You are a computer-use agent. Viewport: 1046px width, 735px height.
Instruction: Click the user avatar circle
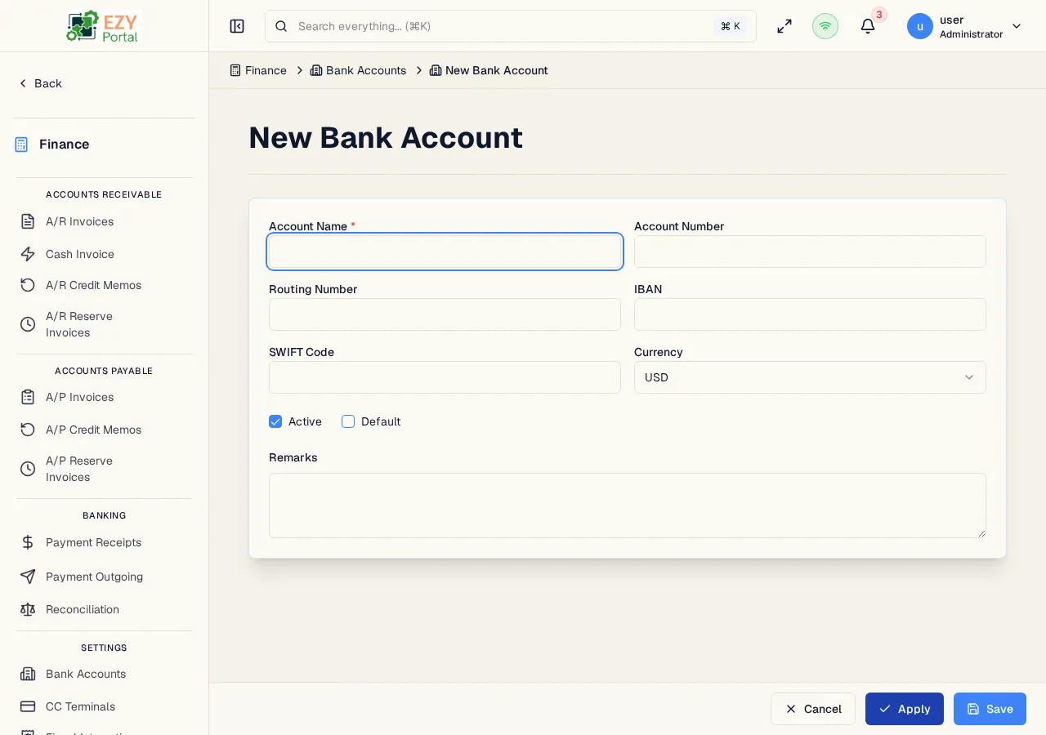coord(920,26)
